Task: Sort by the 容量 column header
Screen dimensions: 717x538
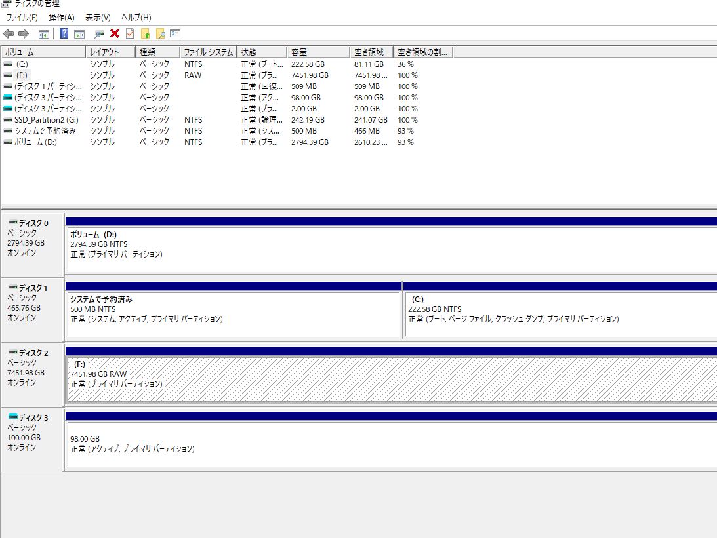Action: pyautogui.click(x=299, y=52)
